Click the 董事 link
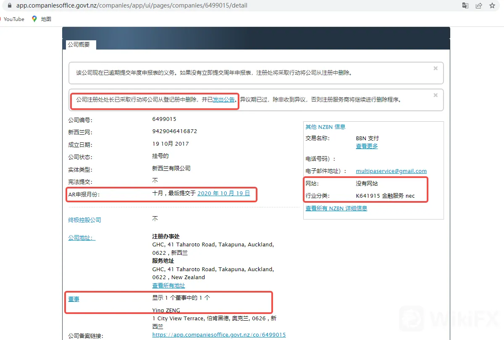 point(73,299)
